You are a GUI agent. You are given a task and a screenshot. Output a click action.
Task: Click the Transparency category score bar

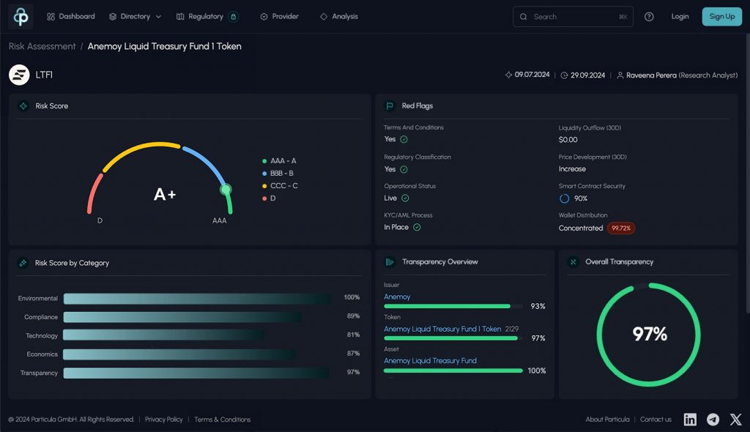click(x=196, y=373)
